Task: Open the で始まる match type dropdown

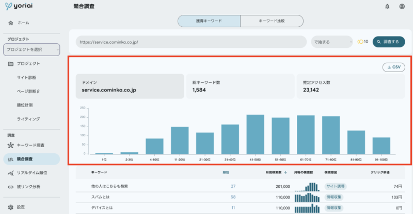Action: coord(332,42)
